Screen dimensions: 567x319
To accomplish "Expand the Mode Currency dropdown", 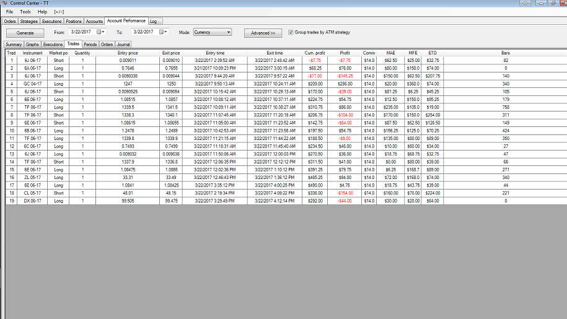I will pos(229,32).
